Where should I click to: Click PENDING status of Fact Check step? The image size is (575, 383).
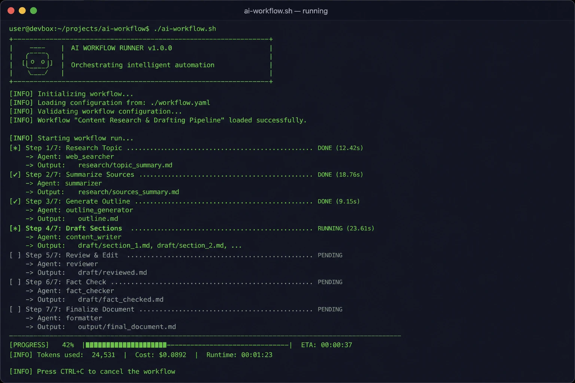[330, 282]
